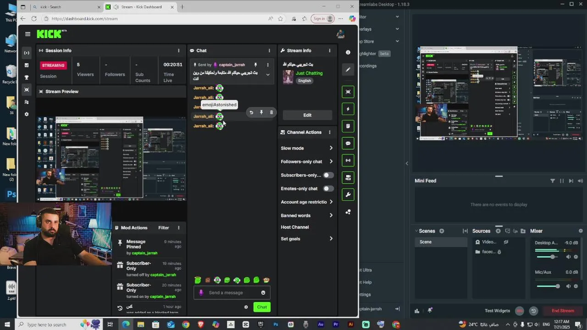Pin the hovered Jarrah_ali chat message
This screenshot has width=587, height=330.
tap(261, 112)
